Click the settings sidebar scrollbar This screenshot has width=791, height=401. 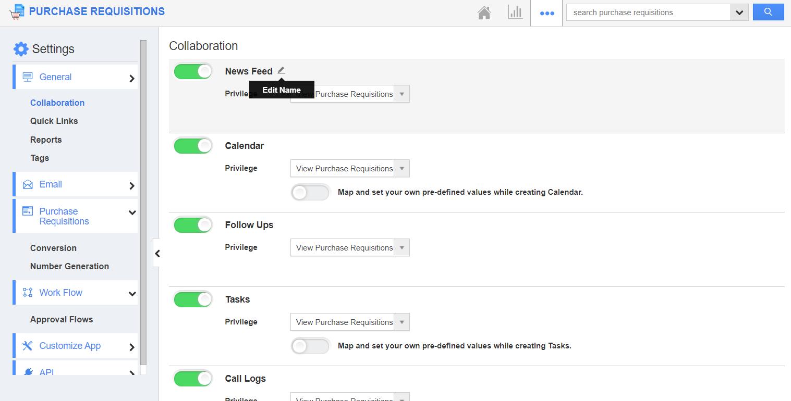pos(143,203)
